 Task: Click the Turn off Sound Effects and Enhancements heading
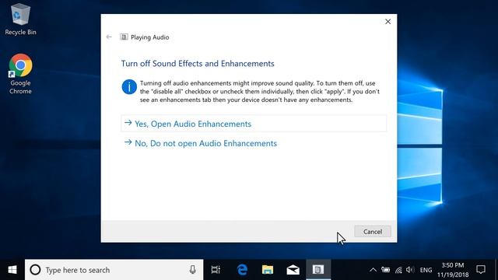point(198,64)
